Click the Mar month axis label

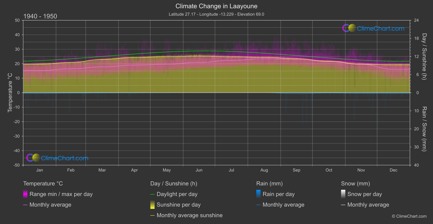pyautogui.click(x=102, y=170)
